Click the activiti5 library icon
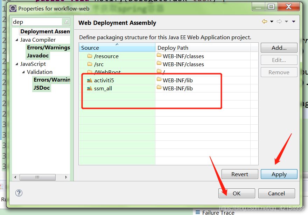The width and height of the screenshot is (308, 215). coord(90,80)
